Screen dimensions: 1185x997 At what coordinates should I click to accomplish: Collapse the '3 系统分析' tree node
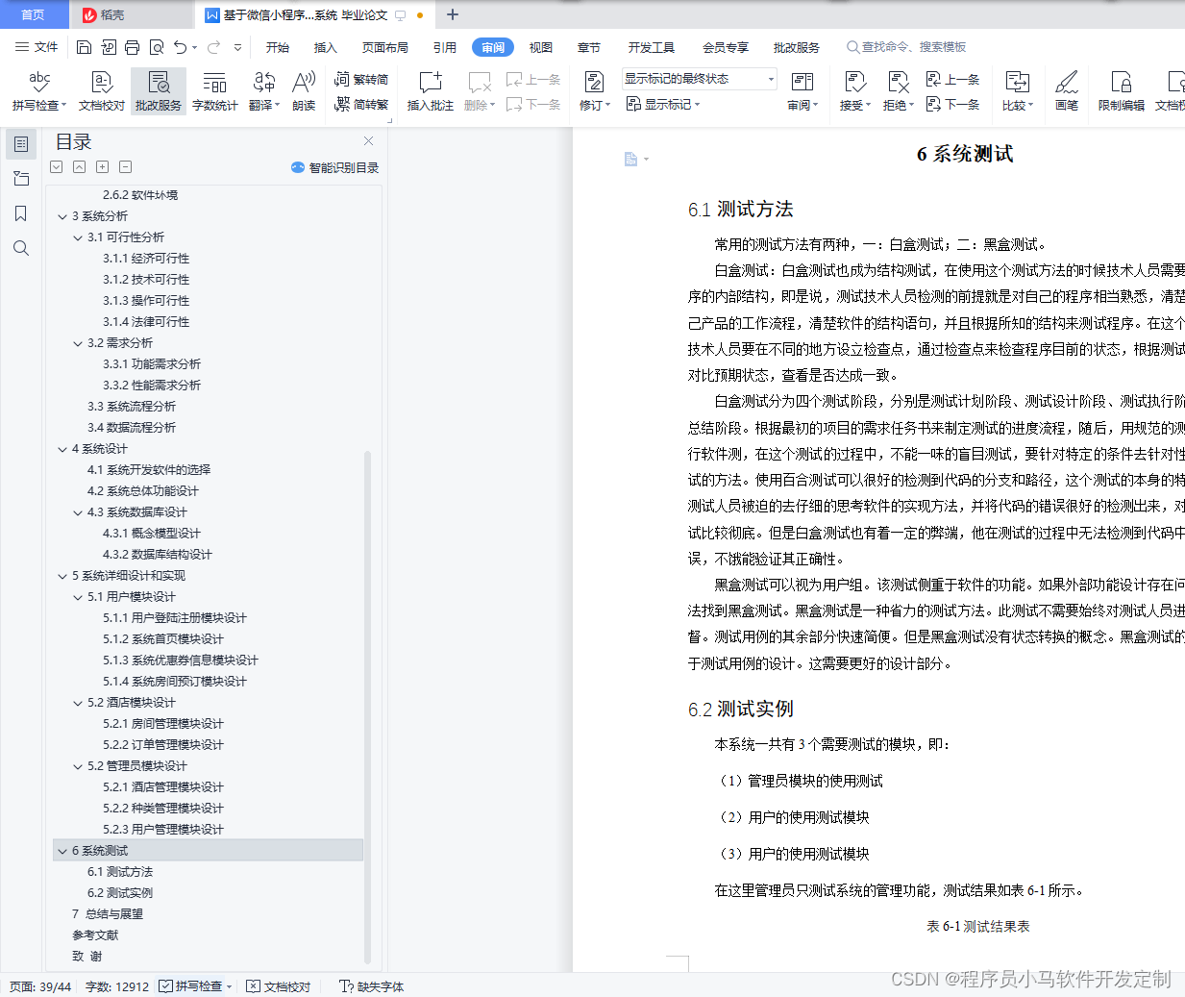click(62, 216)
